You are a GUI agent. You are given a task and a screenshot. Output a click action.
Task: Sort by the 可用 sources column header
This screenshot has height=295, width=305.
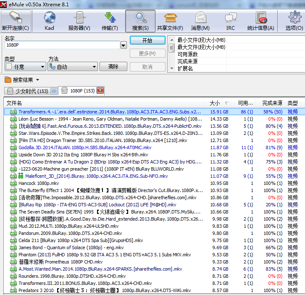243,103
